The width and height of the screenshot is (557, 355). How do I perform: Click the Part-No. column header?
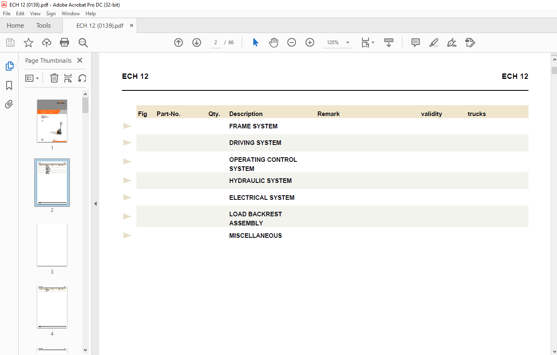[169, 114]
